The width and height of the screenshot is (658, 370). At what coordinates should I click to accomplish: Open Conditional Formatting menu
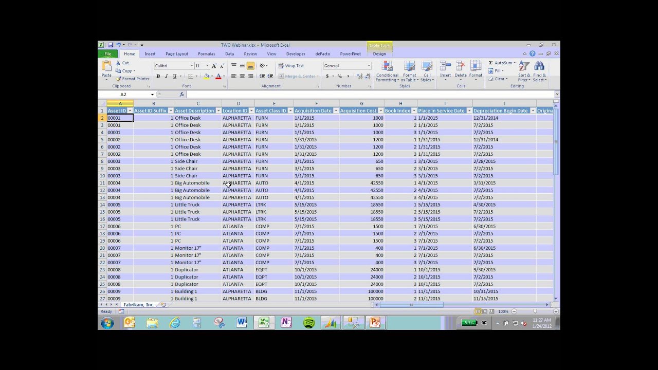tap(387, 71)
